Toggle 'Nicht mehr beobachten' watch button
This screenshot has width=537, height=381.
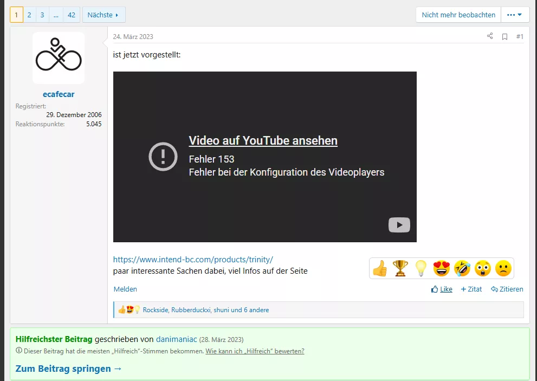point(458,15)
